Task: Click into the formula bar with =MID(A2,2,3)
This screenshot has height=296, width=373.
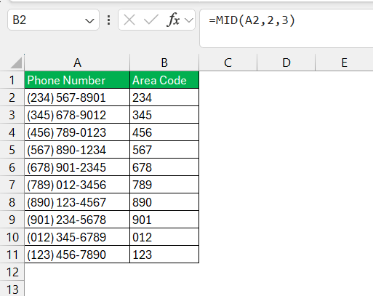Action: (x=286, y=28)
